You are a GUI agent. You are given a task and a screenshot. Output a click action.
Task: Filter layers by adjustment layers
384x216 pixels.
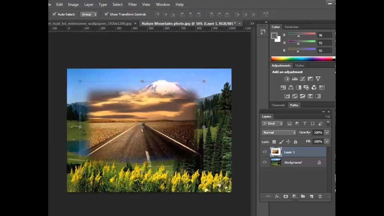pos(297,123)
